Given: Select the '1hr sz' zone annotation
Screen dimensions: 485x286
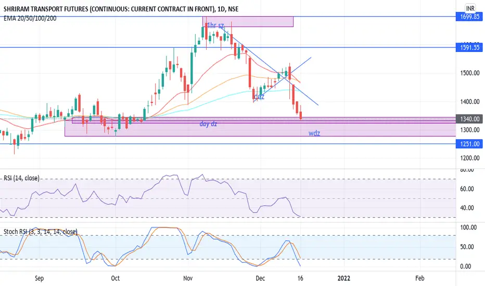Looking at the screenshot, I should tap(215, 25).
